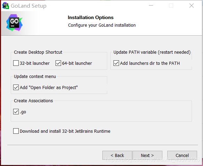Click the GoLand icon in the title bar

(x=6, y=6)
